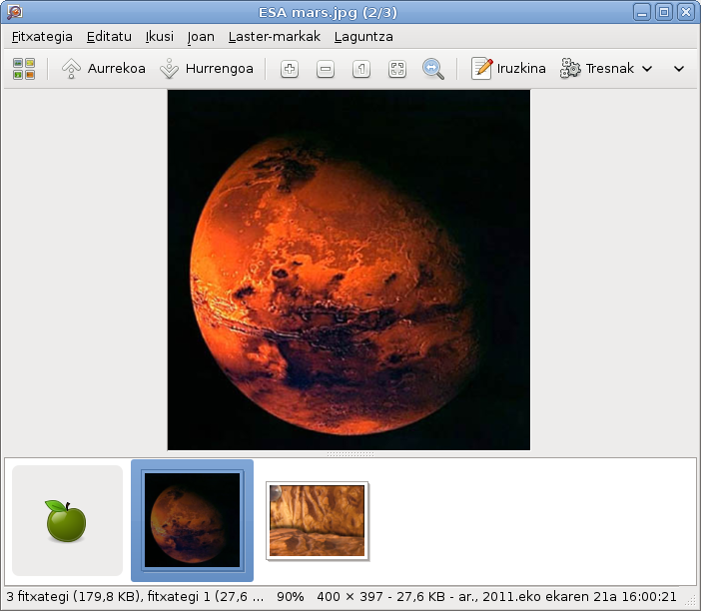Click the zoom out icon
The image size is (701, 611).
point(326,69)
